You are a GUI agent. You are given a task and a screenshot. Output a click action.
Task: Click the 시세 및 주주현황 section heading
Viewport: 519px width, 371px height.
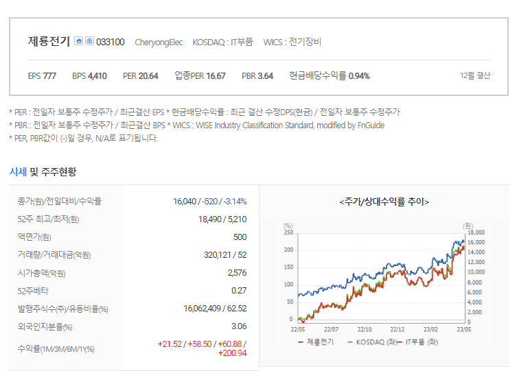point(43,171)
